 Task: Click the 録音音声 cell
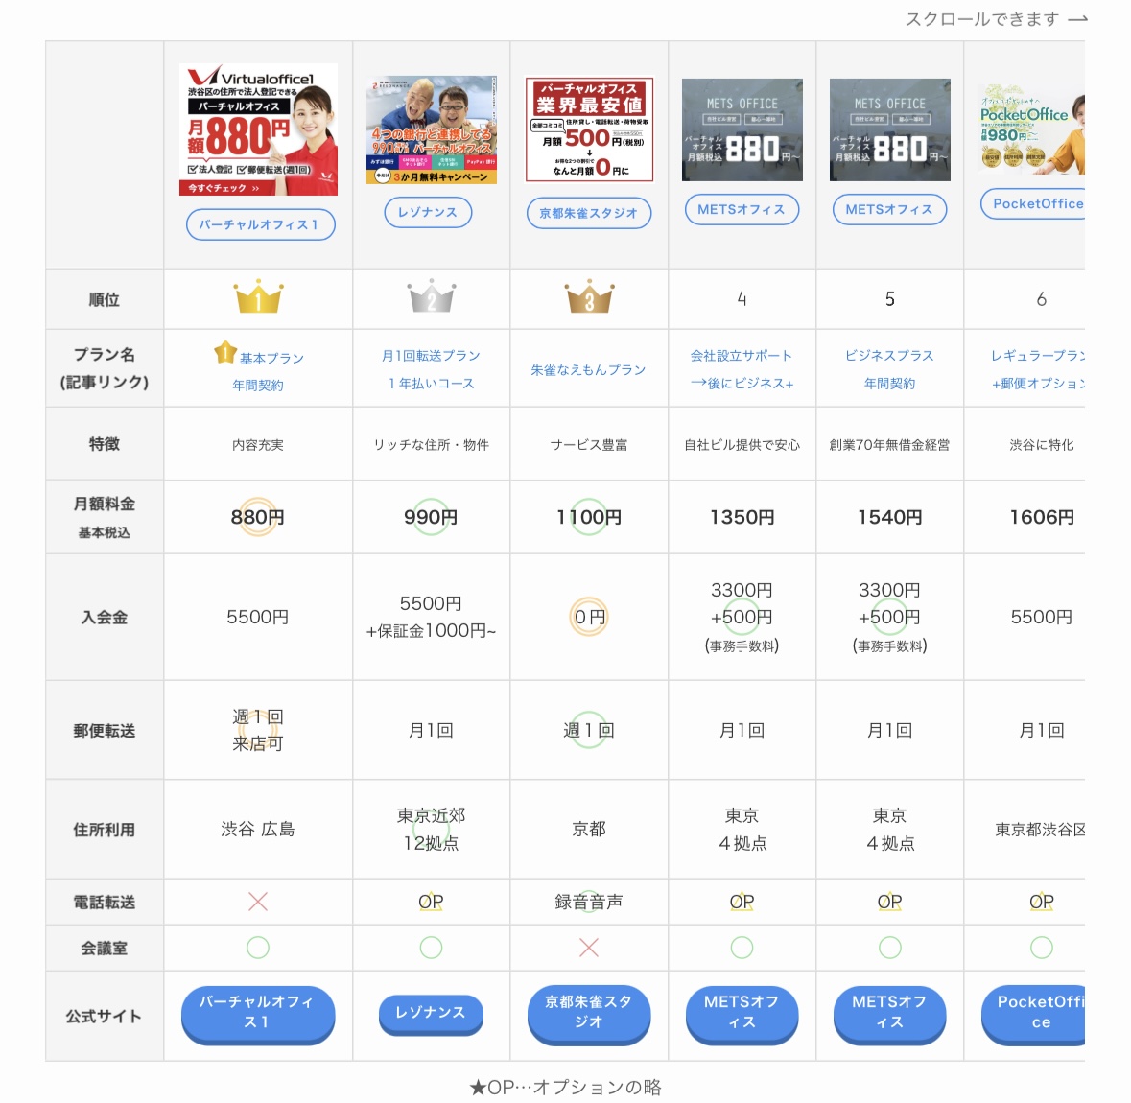pos(589,902)
